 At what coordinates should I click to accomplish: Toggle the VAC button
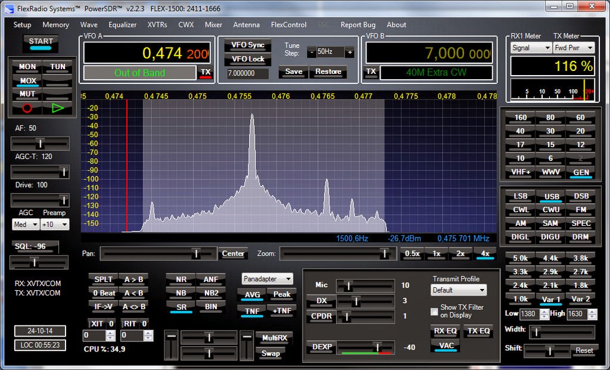point(446,346)
